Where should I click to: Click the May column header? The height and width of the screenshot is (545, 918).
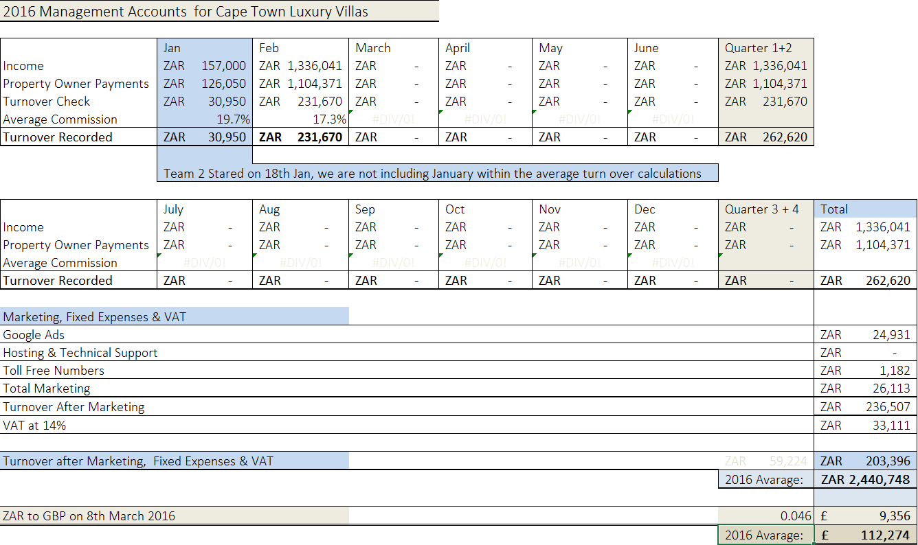pyautogui.click(x=581, y=48)
